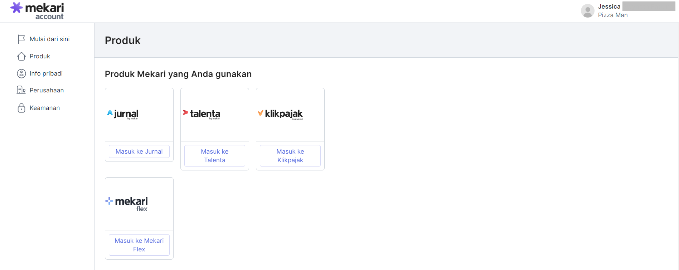Click the Masuk ke Mekari Flex button
The height and width of the screenshot is (270, 679).
(x=139, y=245)
